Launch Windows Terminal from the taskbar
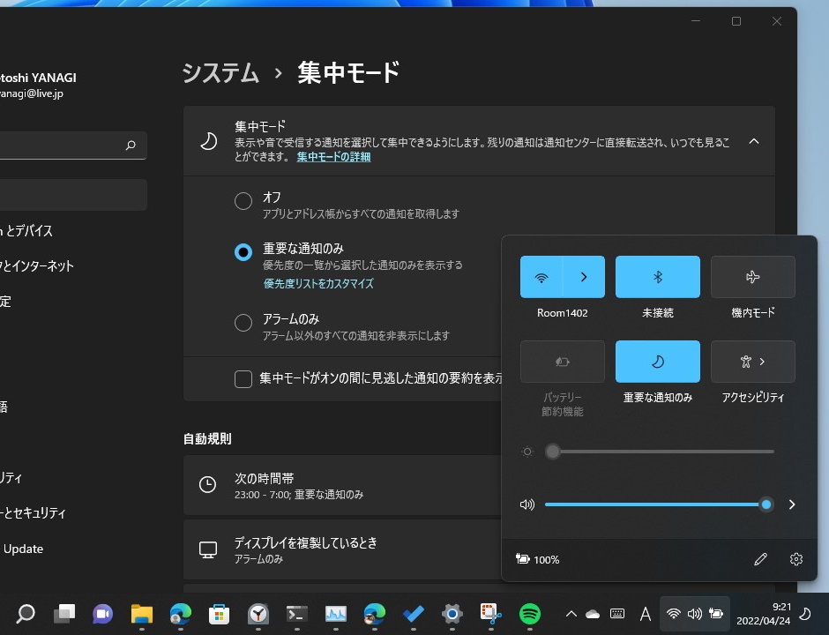This screenshot has width=829, height=635. pos(296,614)
